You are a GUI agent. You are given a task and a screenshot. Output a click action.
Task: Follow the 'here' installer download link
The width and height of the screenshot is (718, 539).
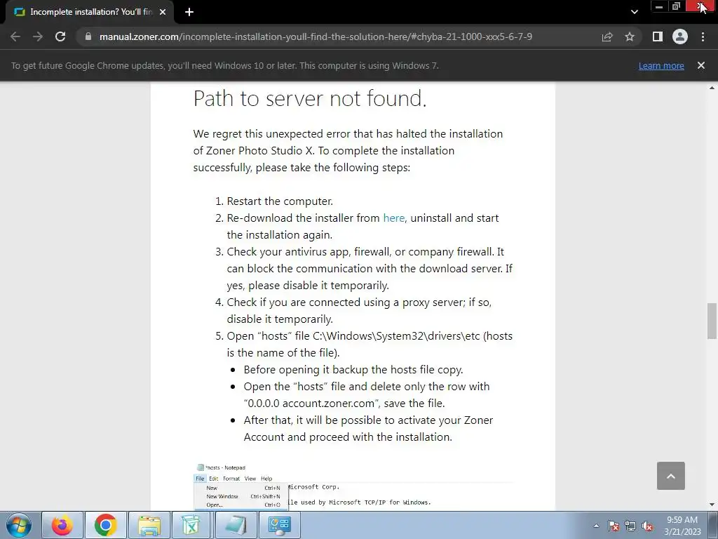coord(394,218)
